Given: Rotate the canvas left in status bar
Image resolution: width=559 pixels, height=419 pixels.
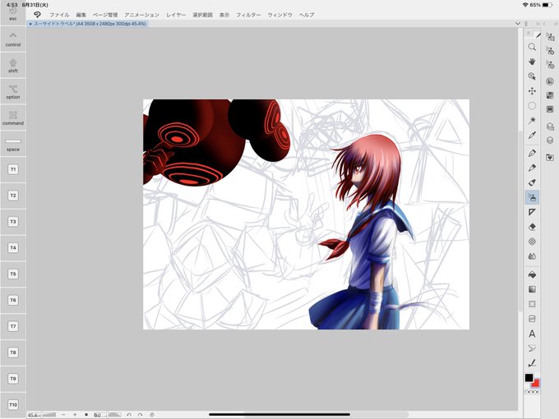Looking at the screenshot, I should pyautogui.click(x=129, y=415).
